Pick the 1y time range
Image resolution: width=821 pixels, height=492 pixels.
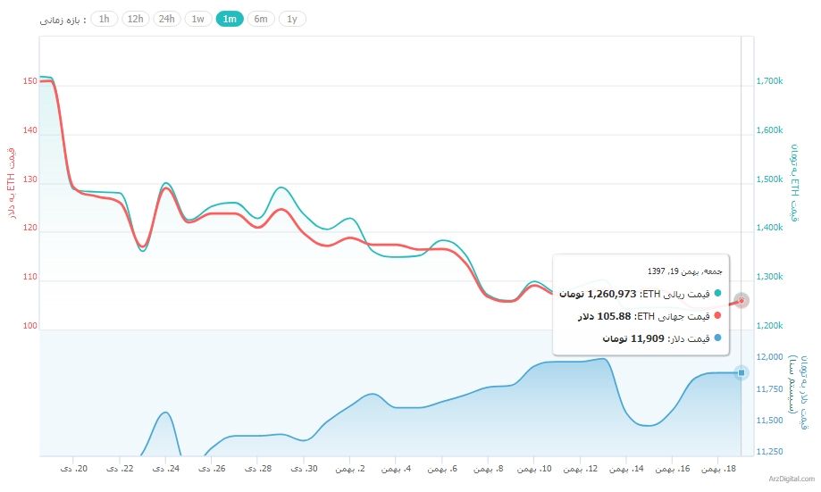pyautogui.click(x=292, y=19)
